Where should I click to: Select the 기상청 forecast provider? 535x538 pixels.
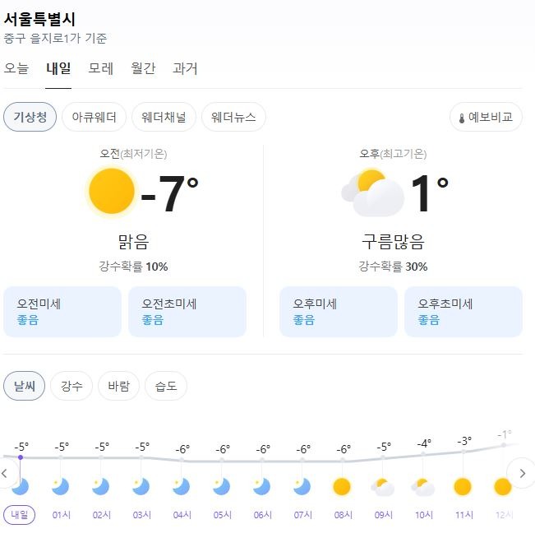pyautogui.click(x=30, y=117)
